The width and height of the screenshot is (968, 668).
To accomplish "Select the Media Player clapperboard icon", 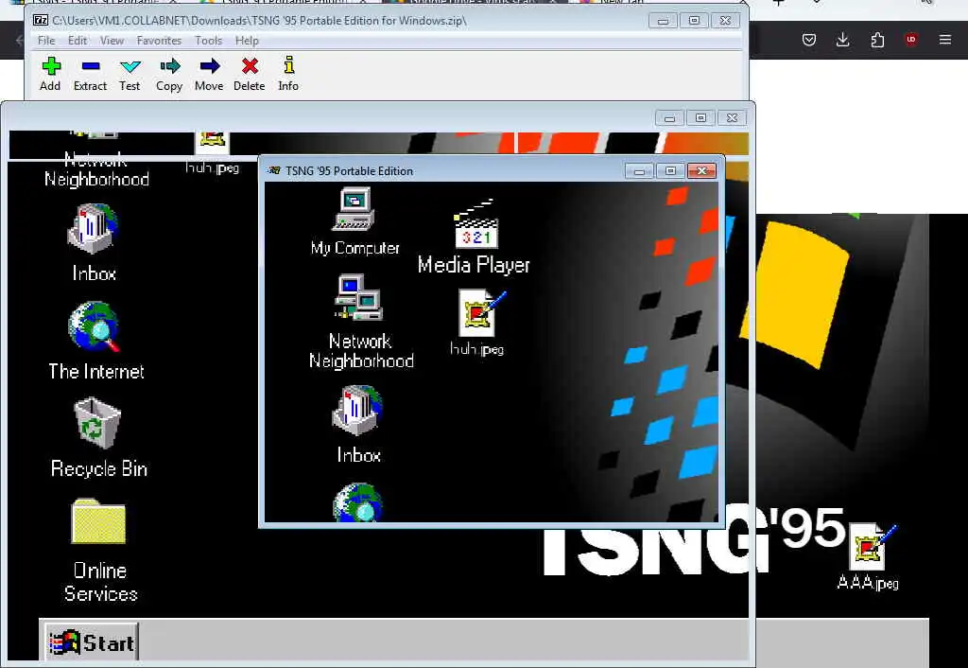I will click(476, 224).
